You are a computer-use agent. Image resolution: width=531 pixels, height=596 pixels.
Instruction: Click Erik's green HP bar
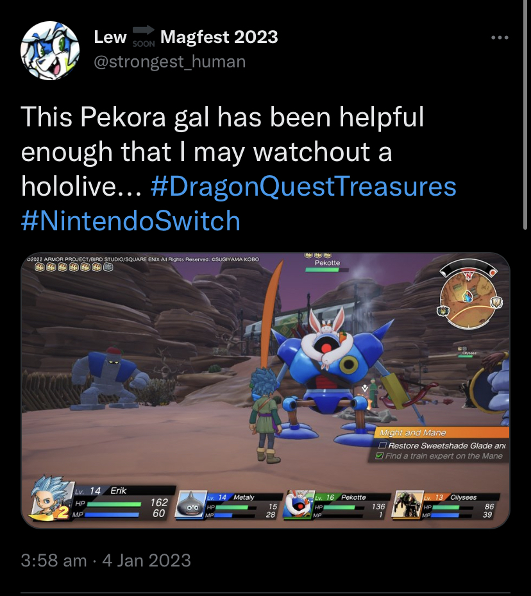coord(114,504)
